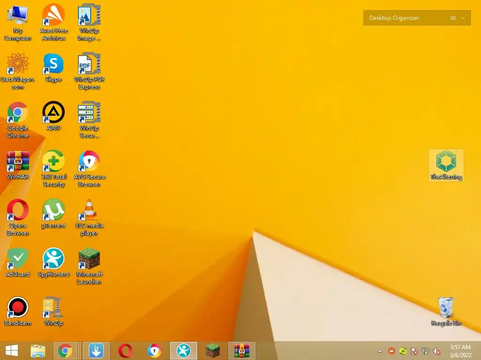Click the Desktop Organizer title bar
The height and width of the screenshot is (360, 481).
[x=417, y=18]
